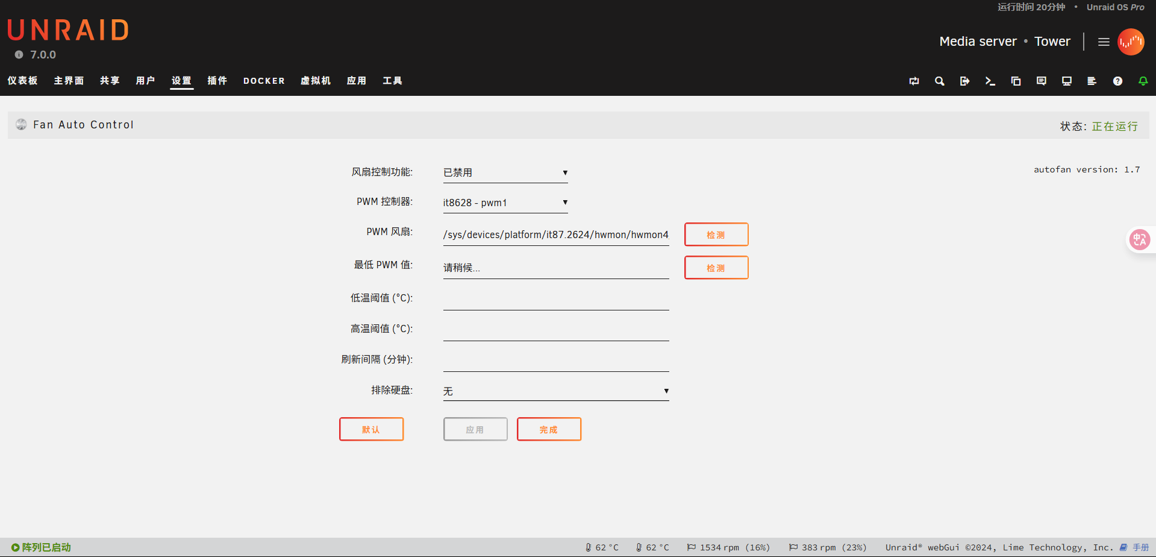Click the search magnifier icon

(939, 81)
